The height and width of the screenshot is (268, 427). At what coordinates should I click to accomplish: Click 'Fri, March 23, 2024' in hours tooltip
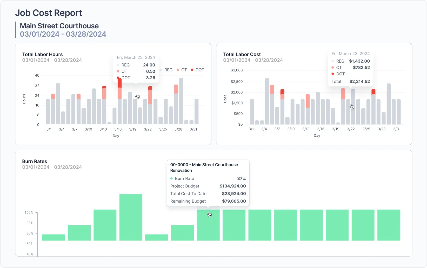point(136,57)
